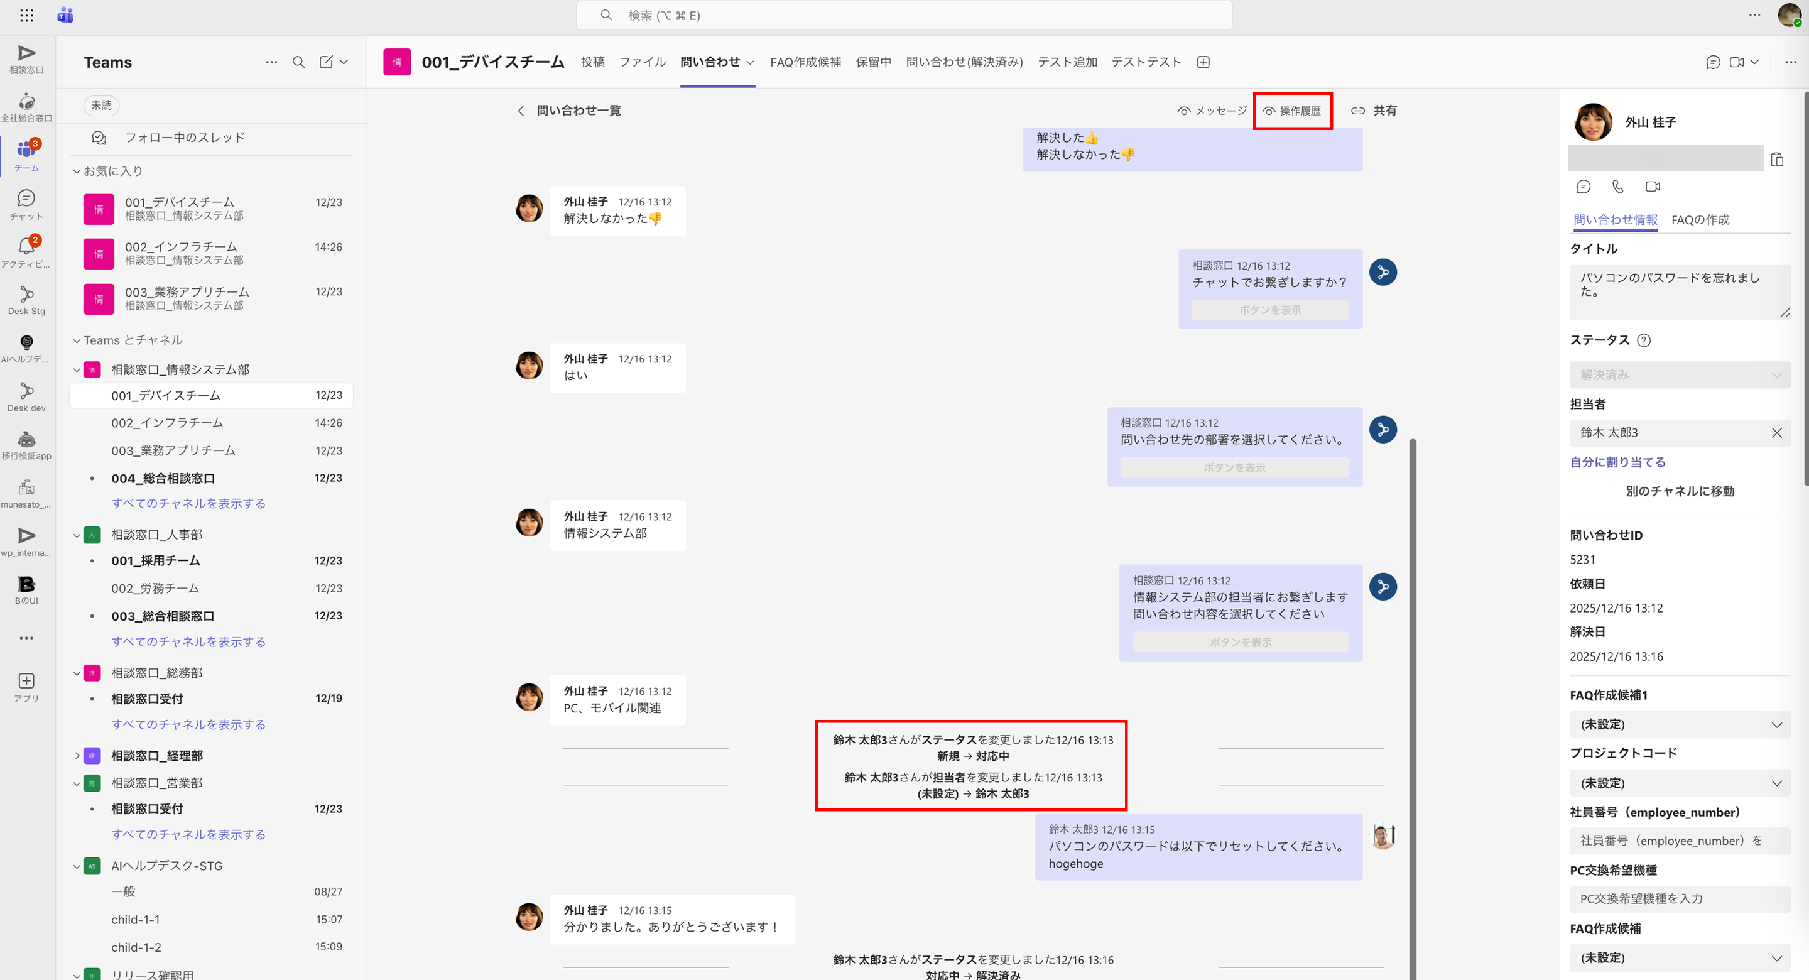Click アプリ add apps icon
The width and height of the screenshot is (1809, 980).
click(x=26, y=687)
